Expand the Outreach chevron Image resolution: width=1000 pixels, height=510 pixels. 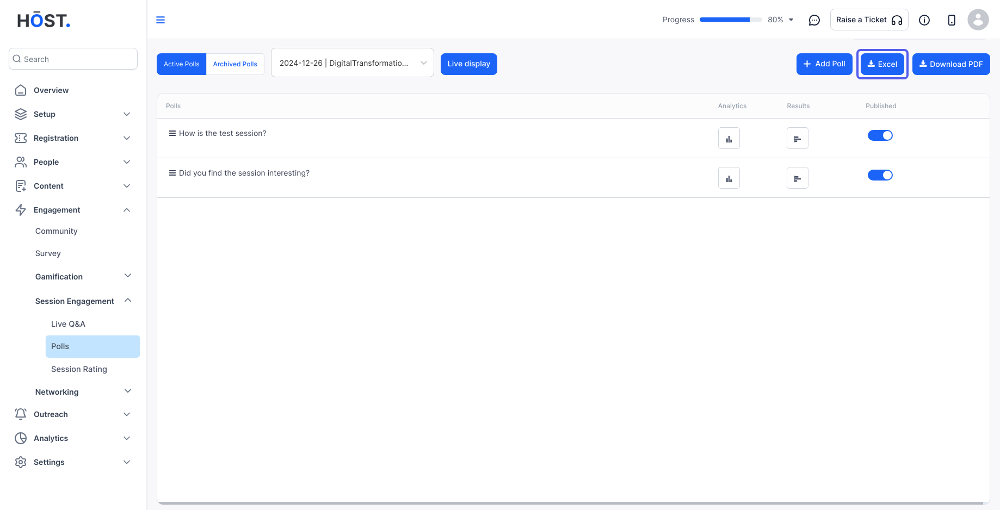[127, 414]
